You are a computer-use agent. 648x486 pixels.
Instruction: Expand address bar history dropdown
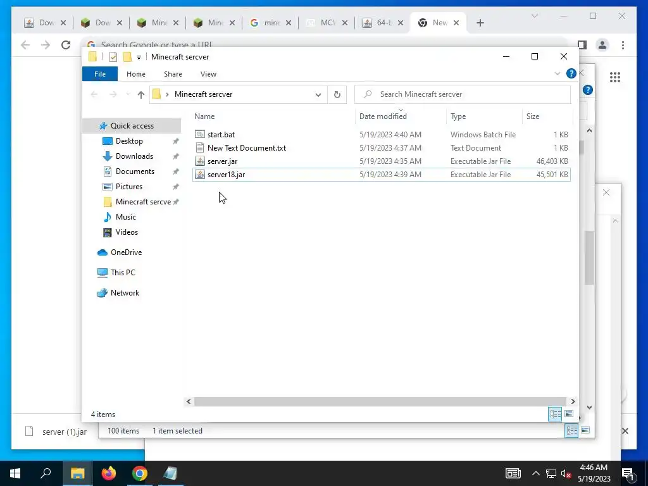318,95
